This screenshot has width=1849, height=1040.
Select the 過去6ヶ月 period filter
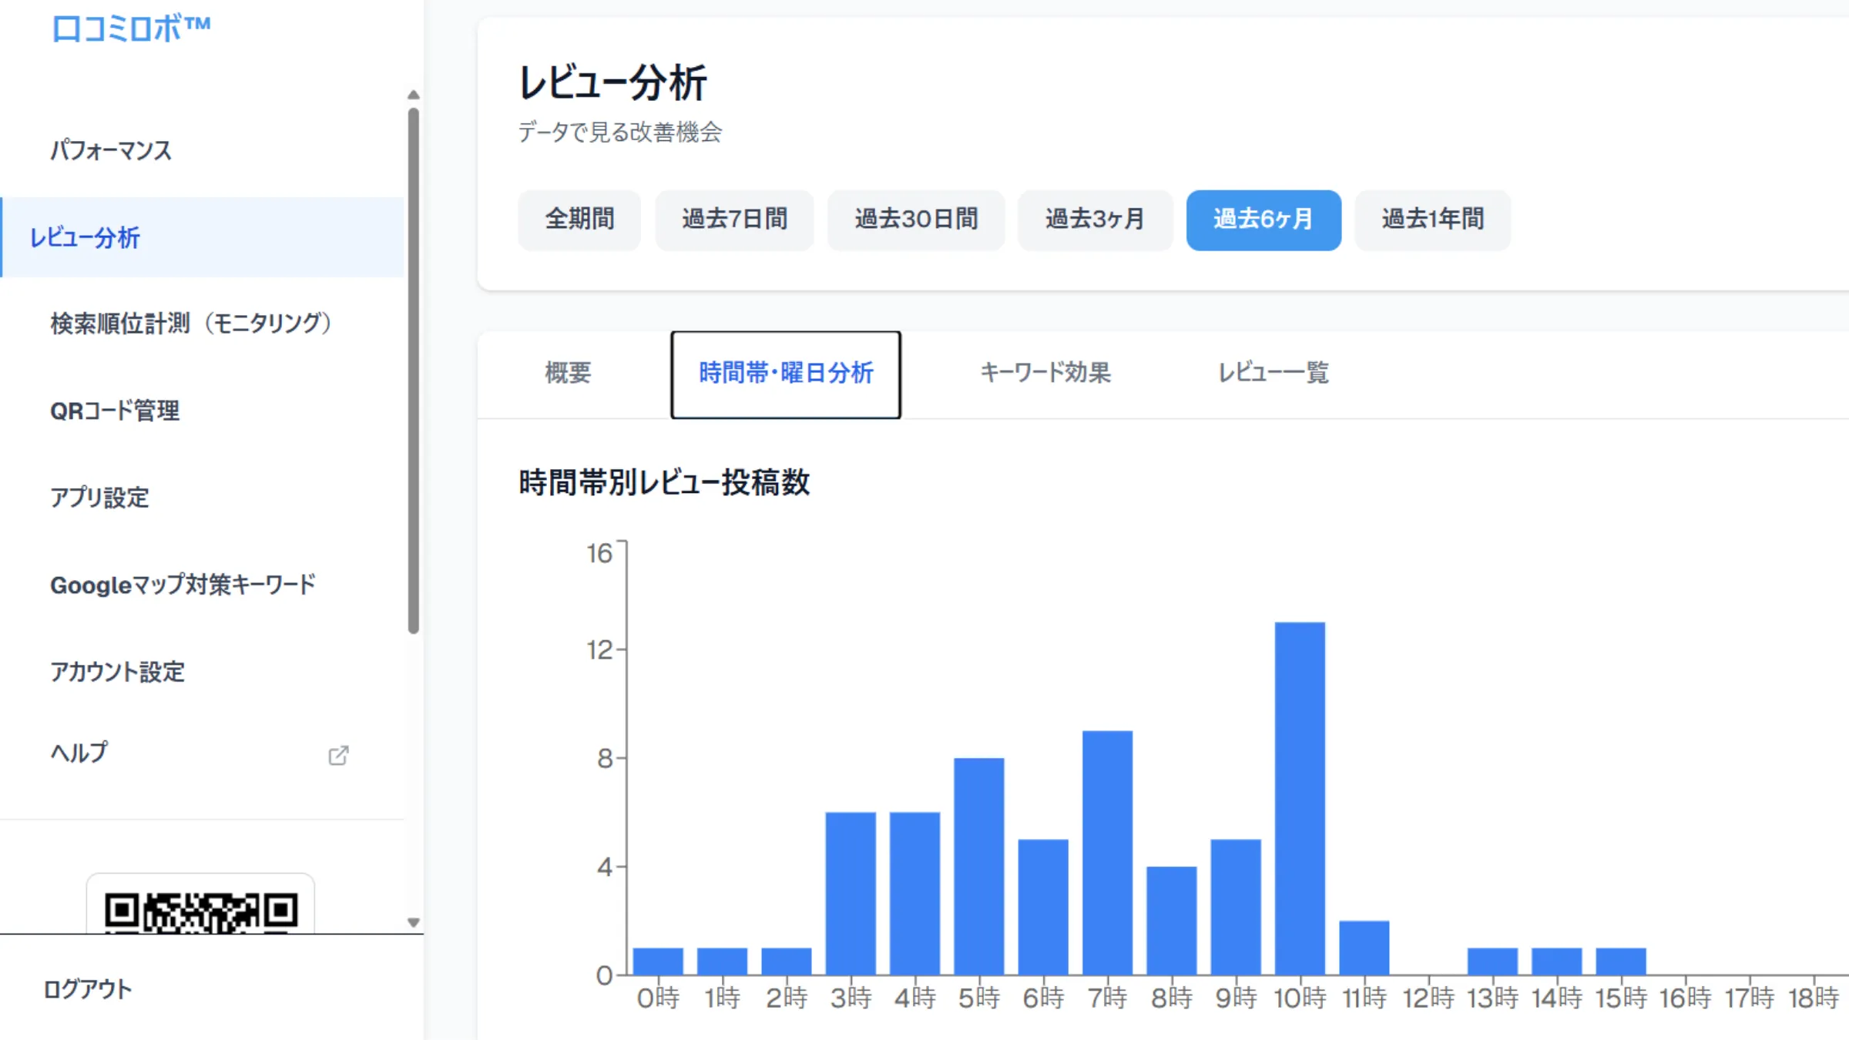[1263, 220]
